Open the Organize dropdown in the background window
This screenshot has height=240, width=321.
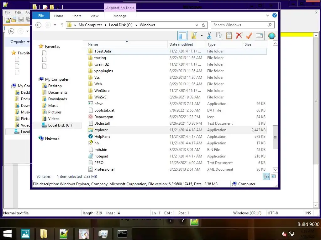pos(20,42)
